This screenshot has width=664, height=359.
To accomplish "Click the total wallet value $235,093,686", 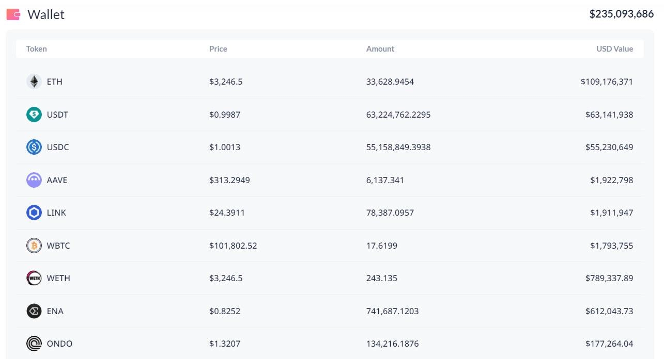I will pos(621,14).
